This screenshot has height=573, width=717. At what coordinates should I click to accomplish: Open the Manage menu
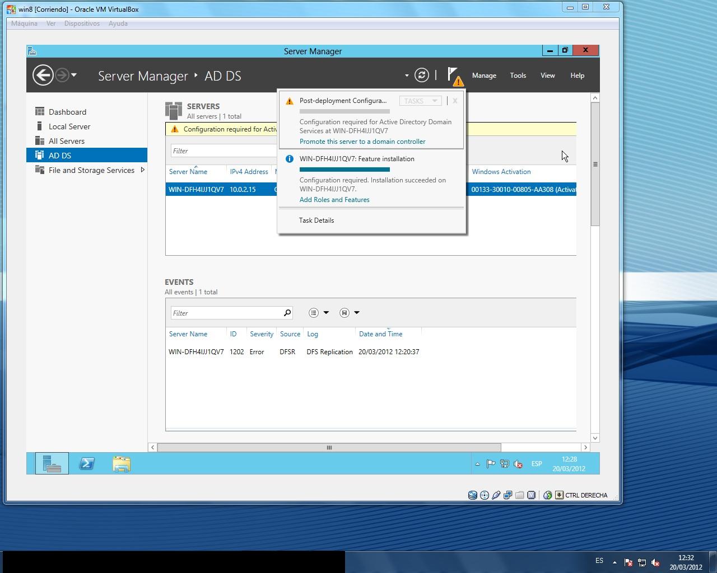tap(484, 76)
